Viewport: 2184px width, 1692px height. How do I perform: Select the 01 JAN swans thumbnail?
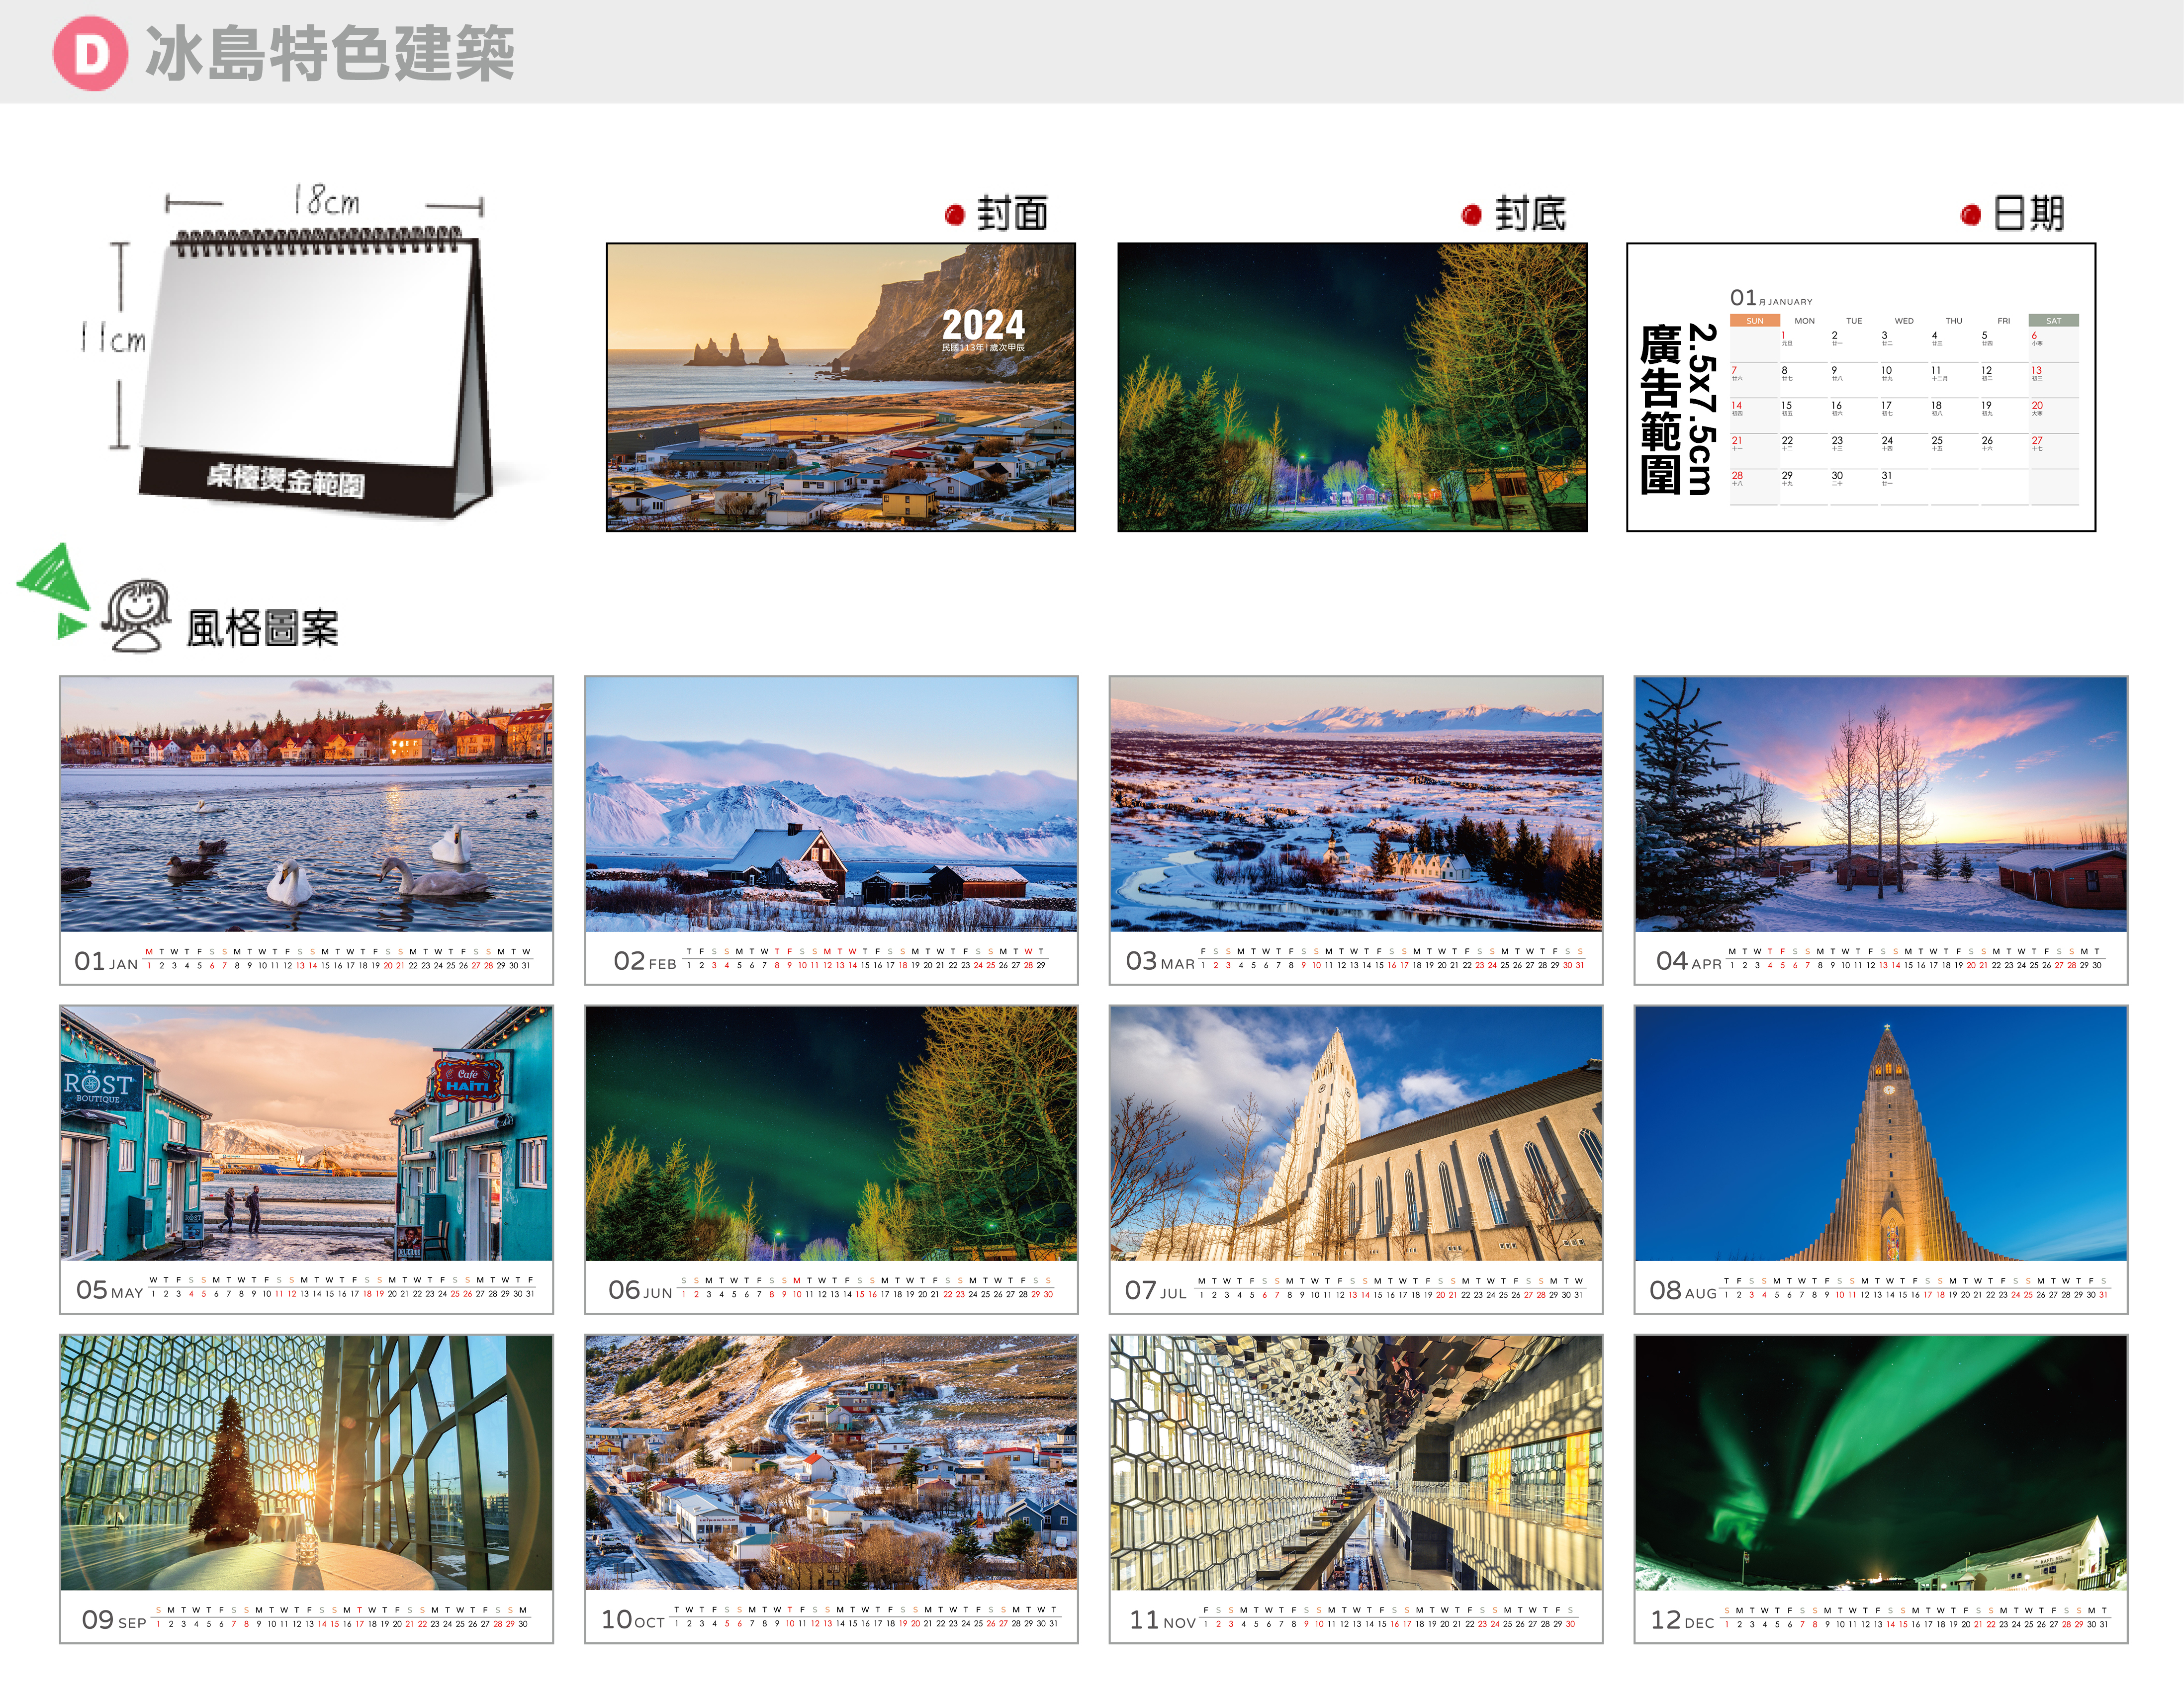click(306, 805)
